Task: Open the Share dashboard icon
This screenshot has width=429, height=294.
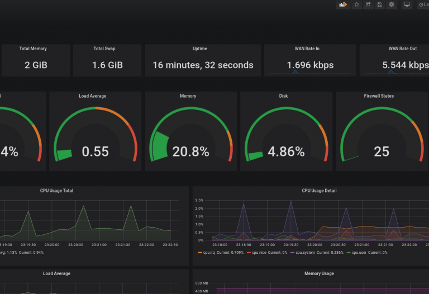Action: pos(368,4)
